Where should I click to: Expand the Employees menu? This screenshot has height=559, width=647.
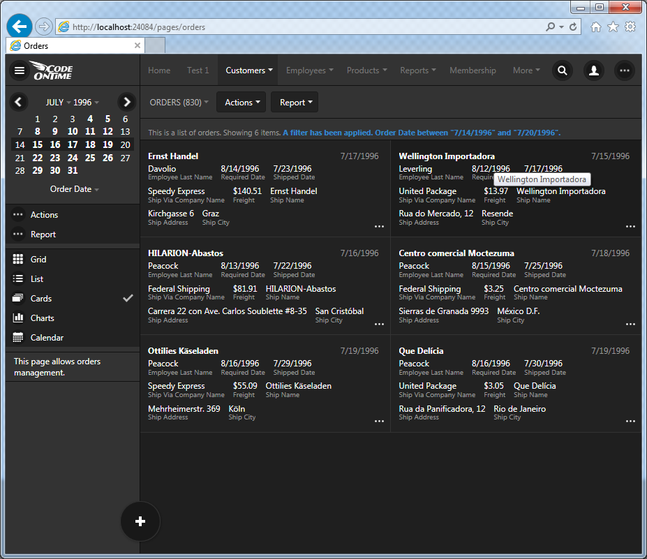[309, 70]
